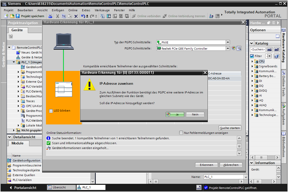Collapse the Information section
This screenshot has width=288, height=192.
(x=252, y=163)
